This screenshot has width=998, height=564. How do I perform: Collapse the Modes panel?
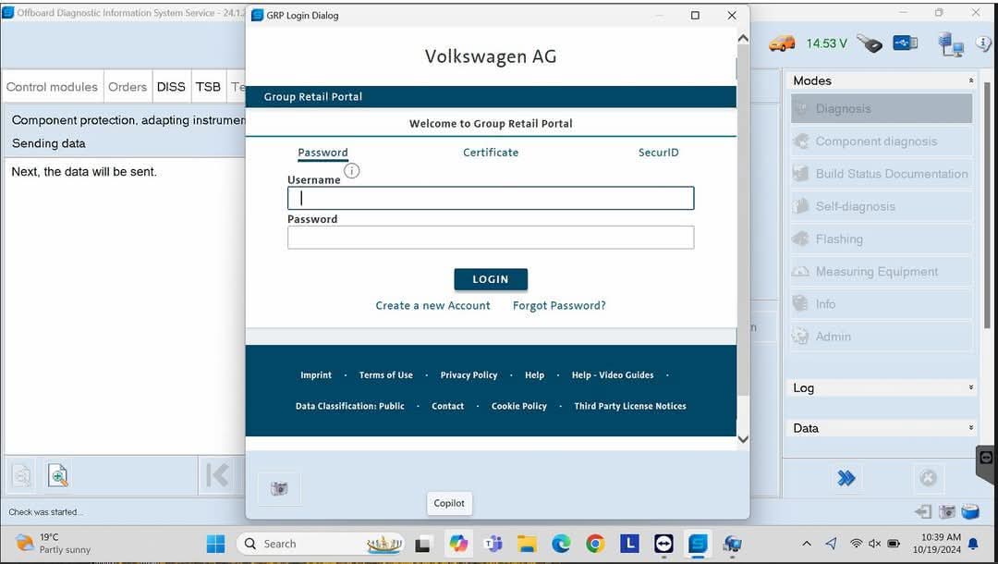coord(970,81)
